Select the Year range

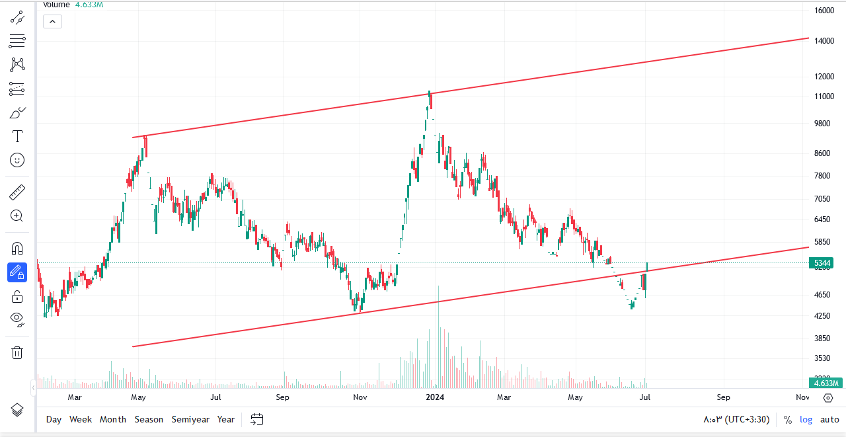(226, 419)
